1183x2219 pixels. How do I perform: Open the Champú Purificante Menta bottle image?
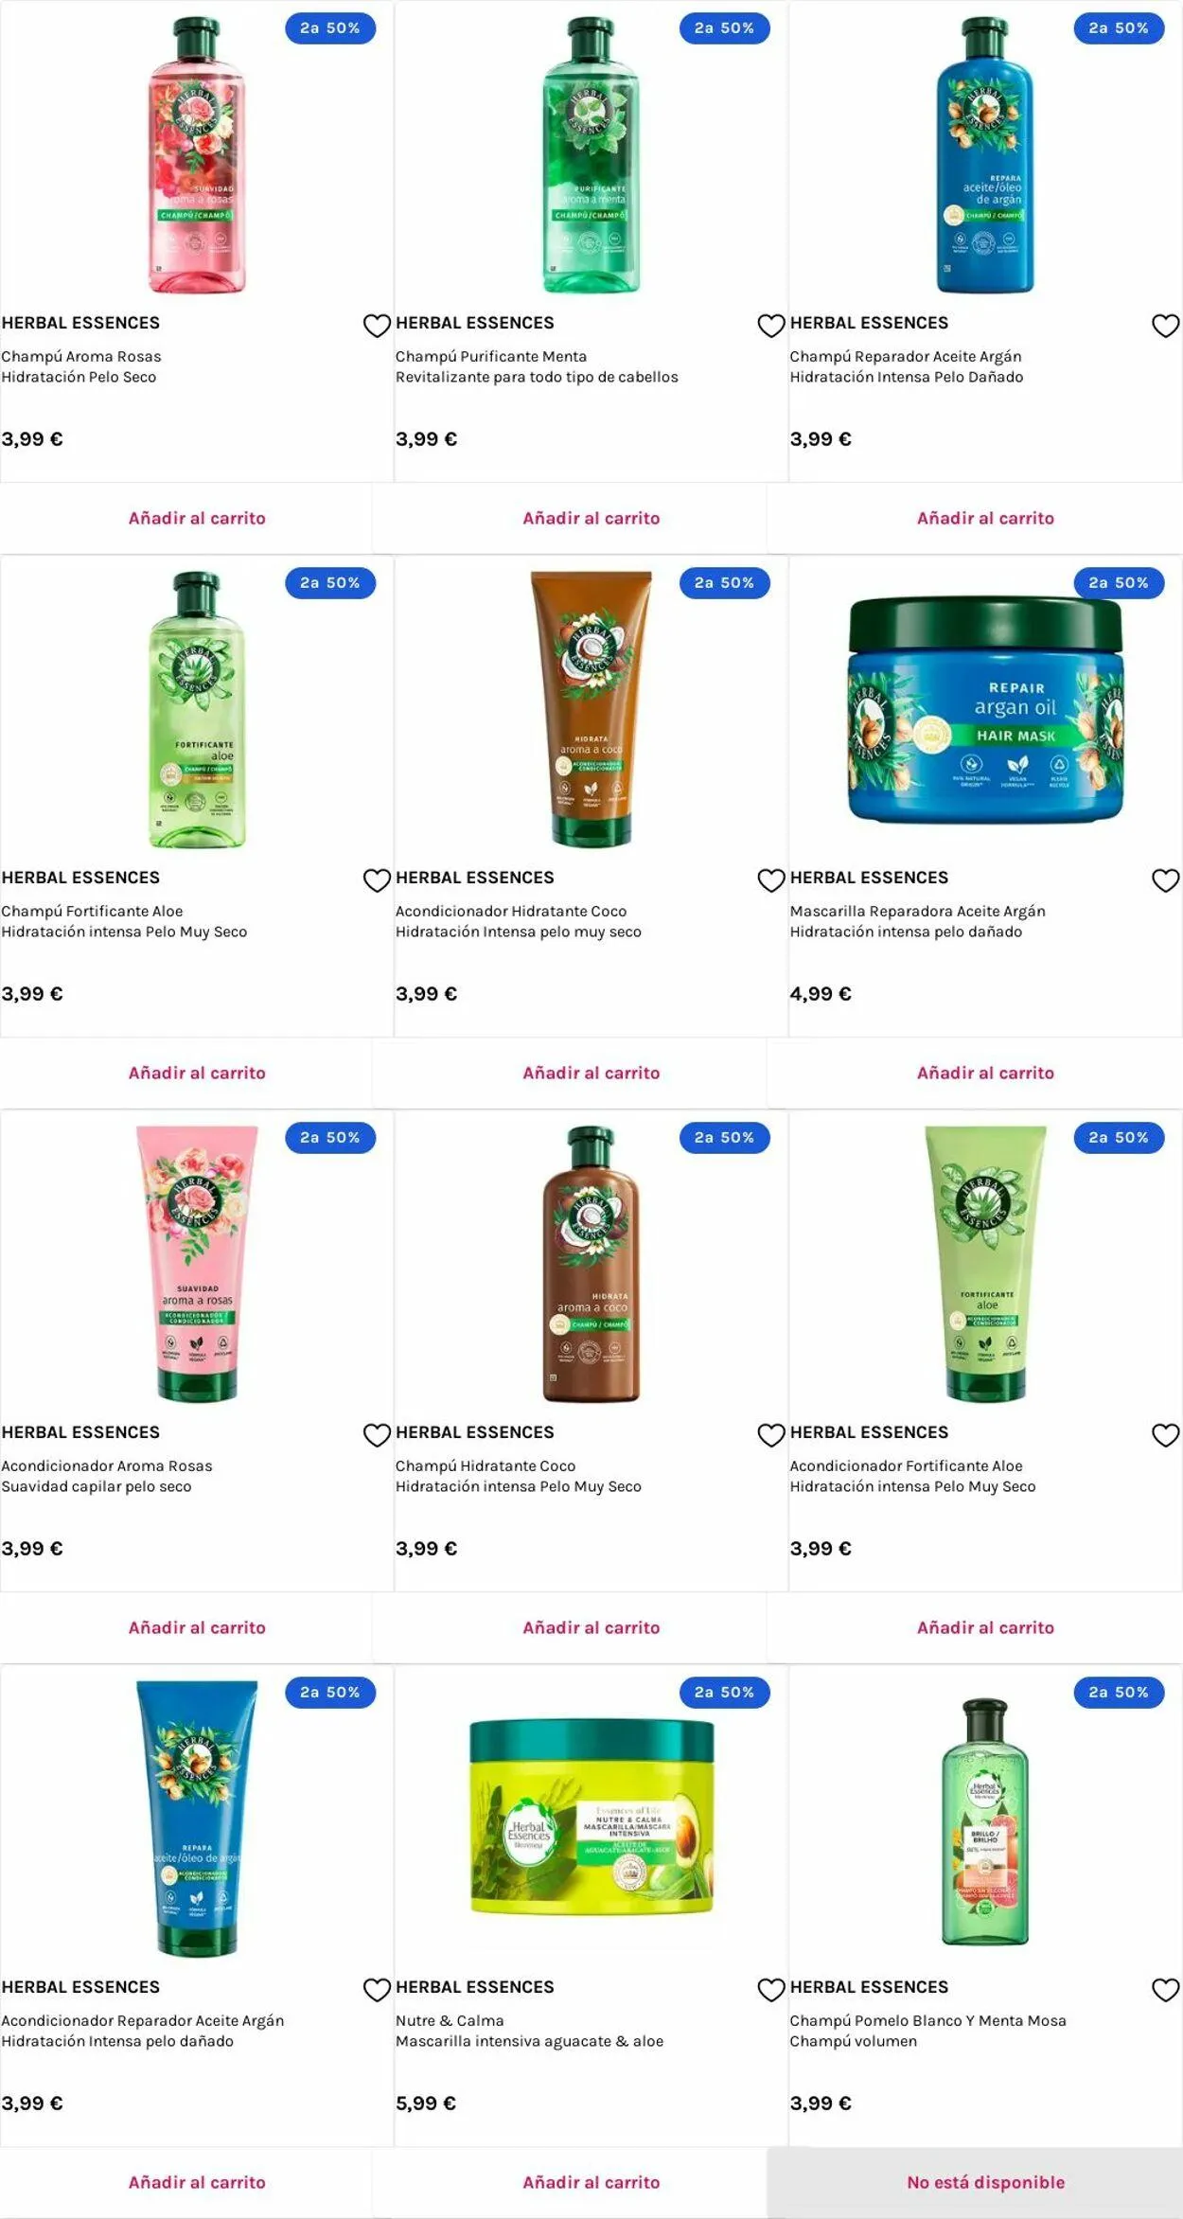591,154
